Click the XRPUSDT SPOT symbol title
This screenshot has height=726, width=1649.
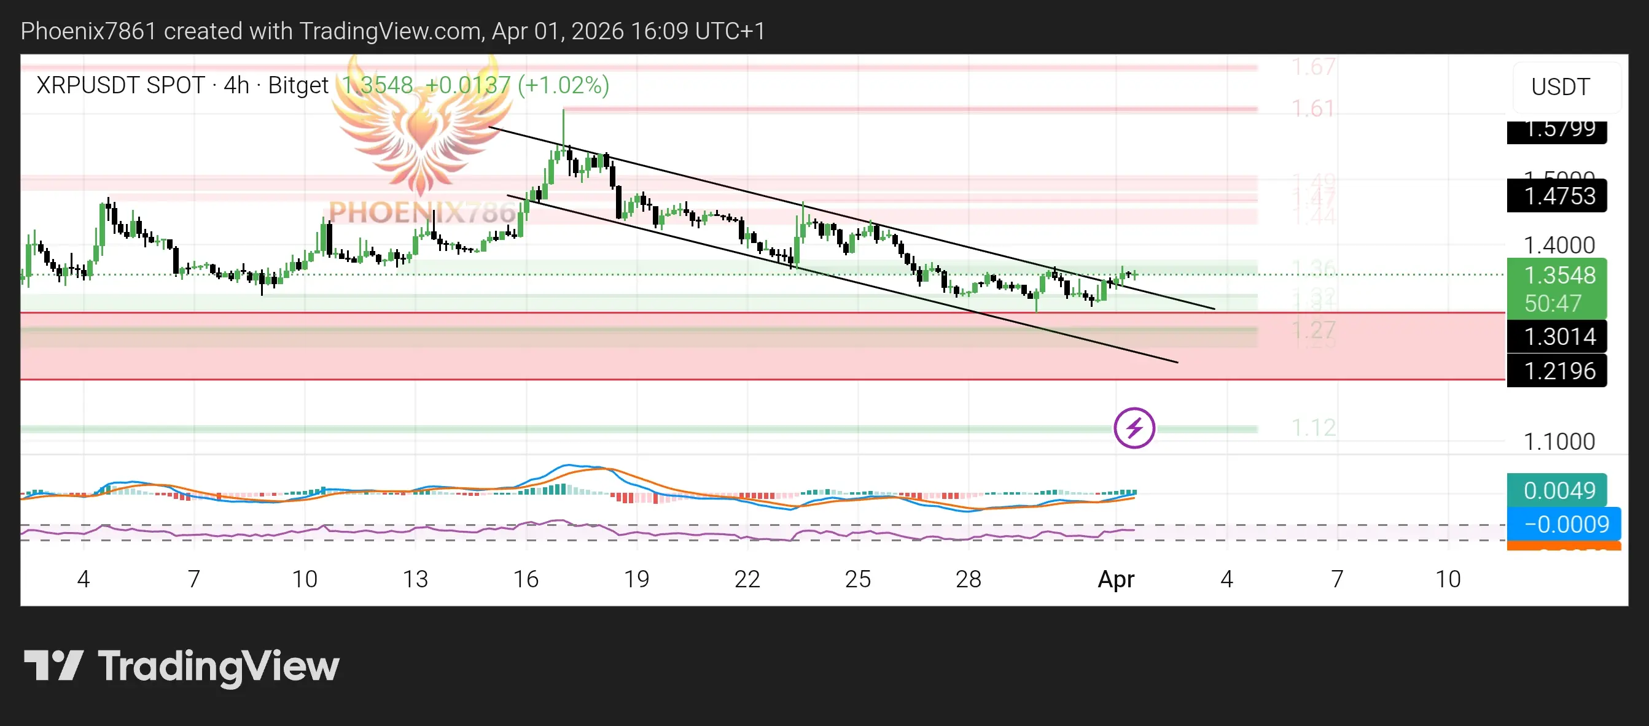point(120,85)
